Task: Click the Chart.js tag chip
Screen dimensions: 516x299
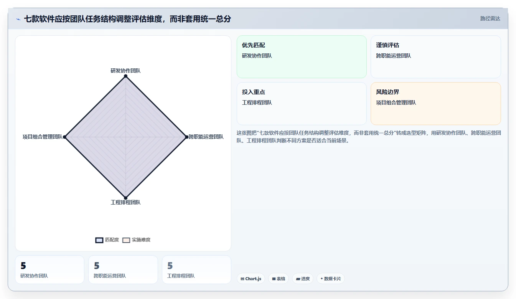Action: coord(251,279)
